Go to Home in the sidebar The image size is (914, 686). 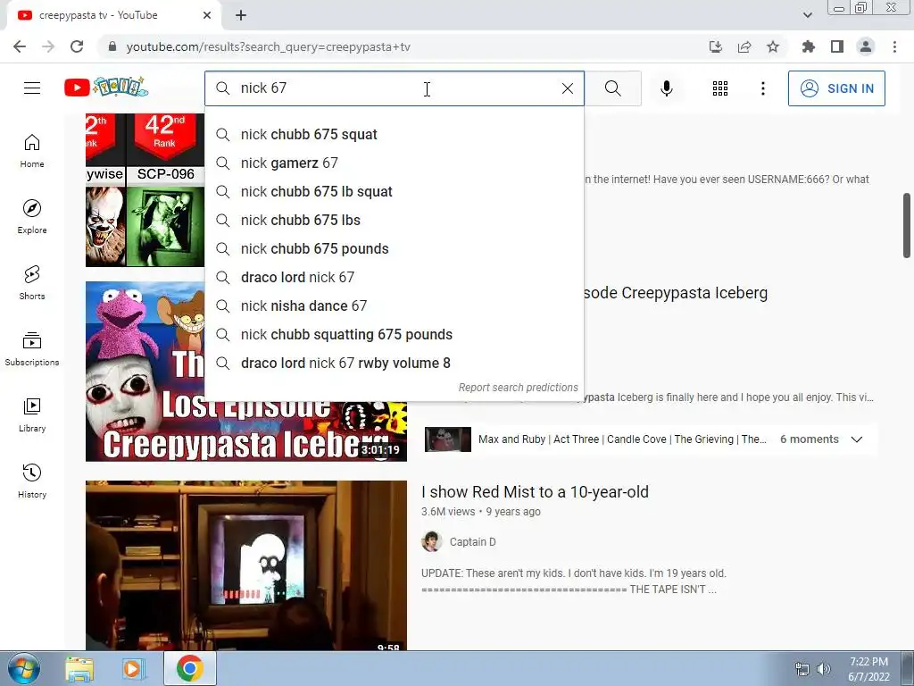32,150
